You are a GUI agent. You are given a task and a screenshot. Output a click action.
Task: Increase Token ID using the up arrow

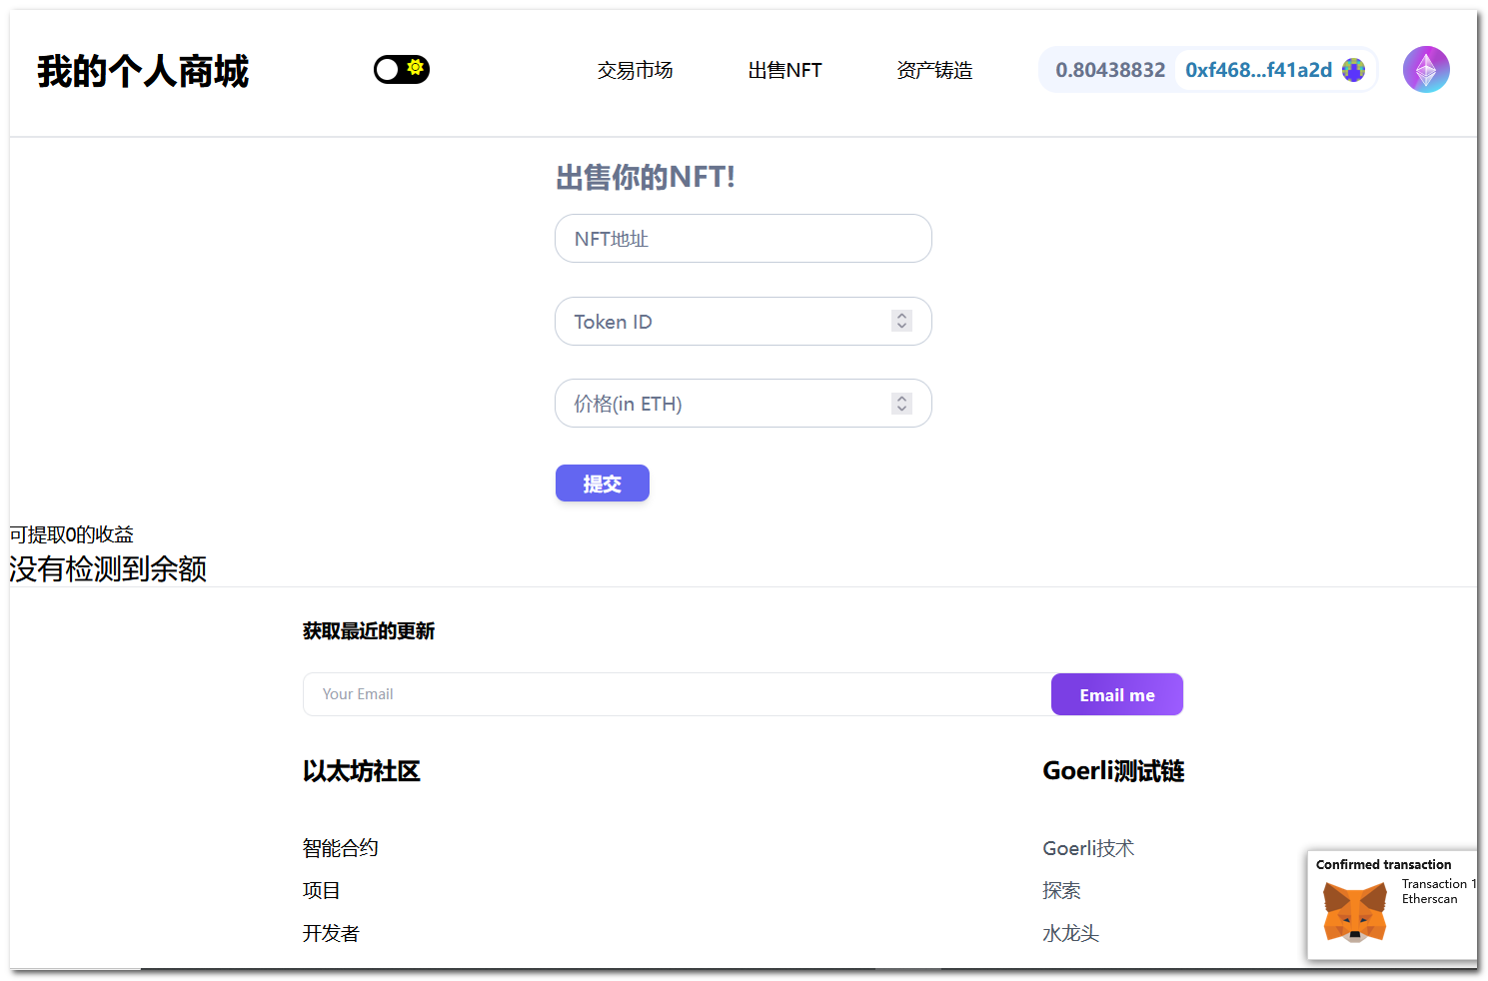tap(901, 316)
